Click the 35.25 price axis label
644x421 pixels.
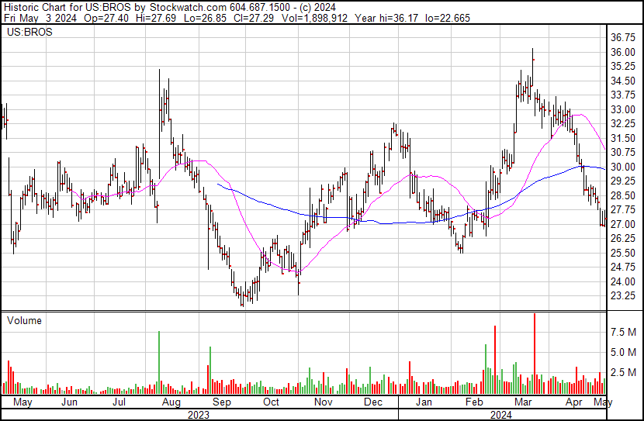coord(623,66)
